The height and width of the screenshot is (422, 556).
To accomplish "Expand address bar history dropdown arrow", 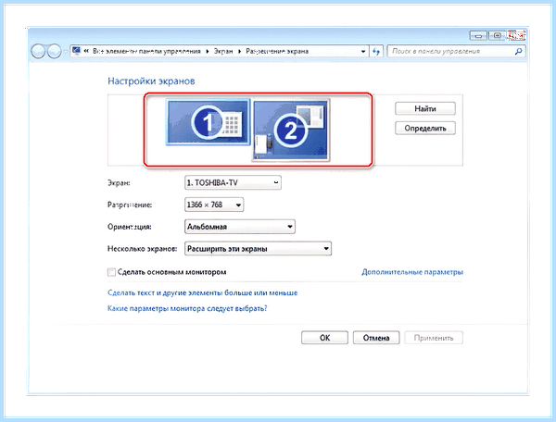I will click(x=363, y=51).
